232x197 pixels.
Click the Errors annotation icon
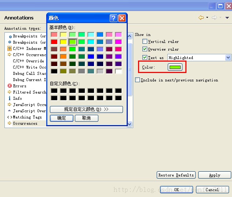[x=10, y=86]
